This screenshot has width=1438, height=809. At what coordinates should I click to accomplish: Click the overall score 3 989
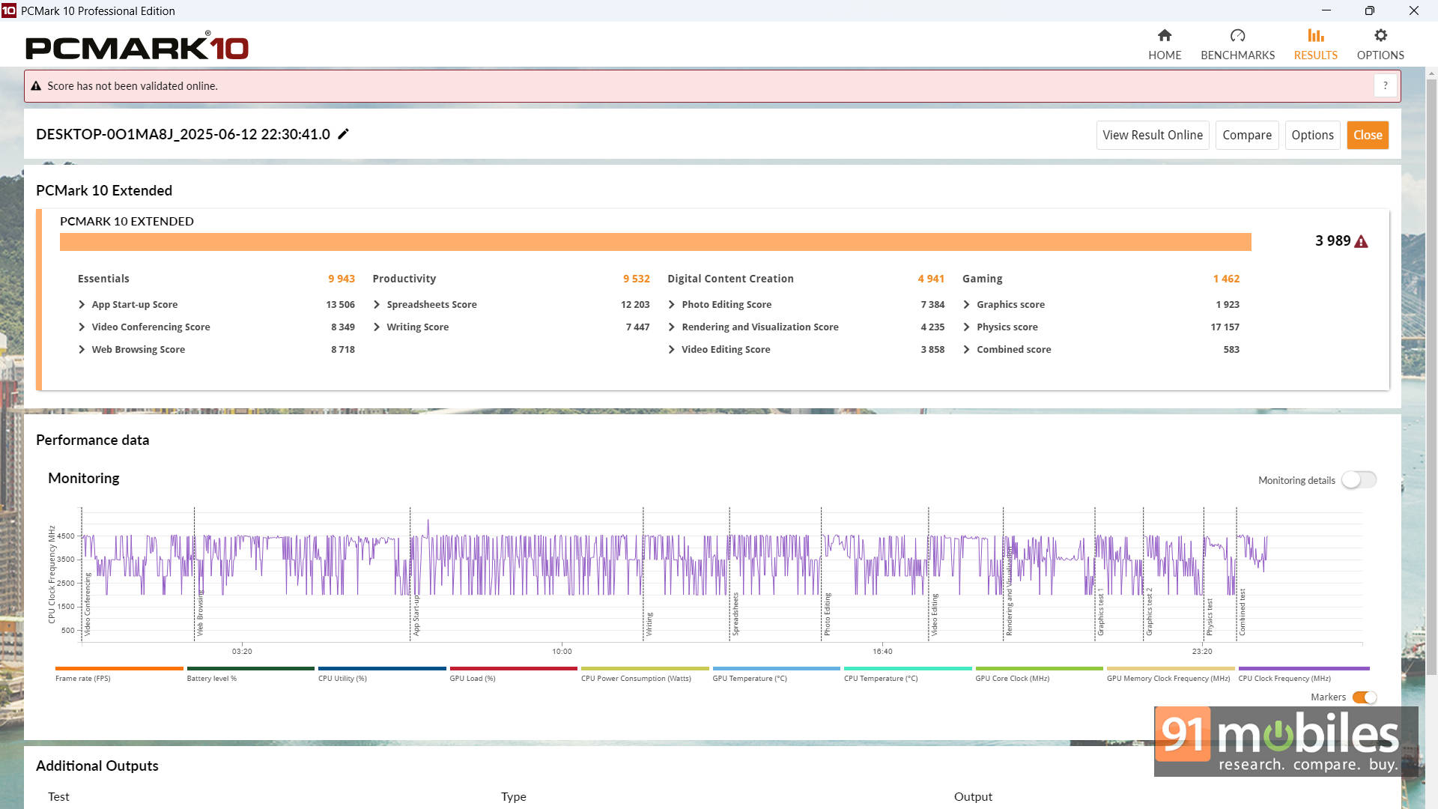click(x=1333, y=241)
